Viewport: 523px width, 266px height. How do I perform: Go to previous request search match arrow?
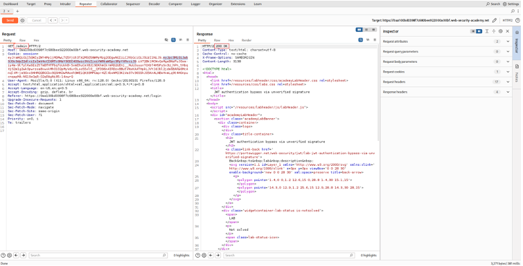coord(17,256)
